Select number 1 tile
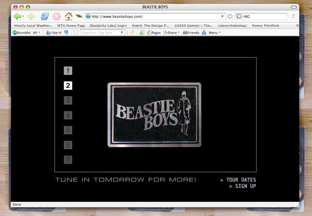312x216 pixels. pyautogui.click(x=68, y=71)
